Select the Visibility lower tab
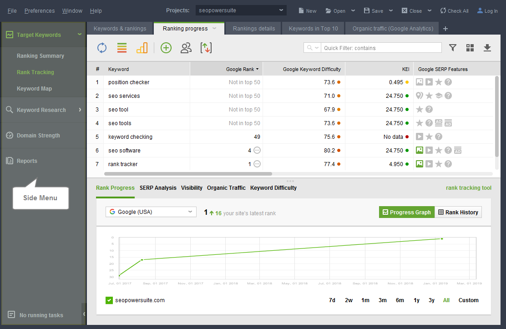The width and height of the screenshot is (506, 329). [x=192, y=187]
